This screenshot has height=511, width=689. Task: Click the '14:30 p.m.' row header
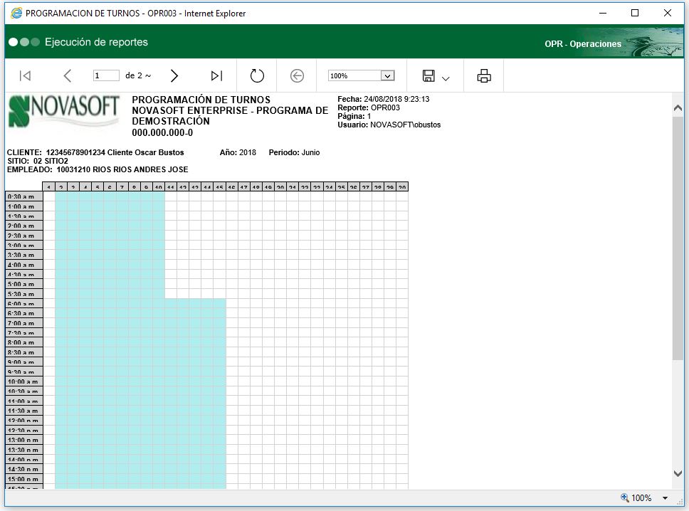[24, 469]
